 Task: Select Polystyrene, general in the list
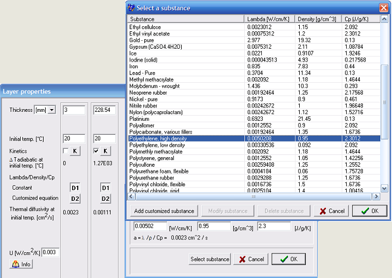click(x=254, y=158)
